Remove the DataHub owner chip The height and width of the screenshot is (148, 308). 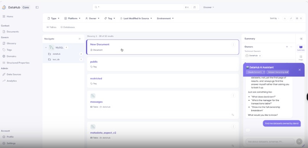tap(260, 56)
